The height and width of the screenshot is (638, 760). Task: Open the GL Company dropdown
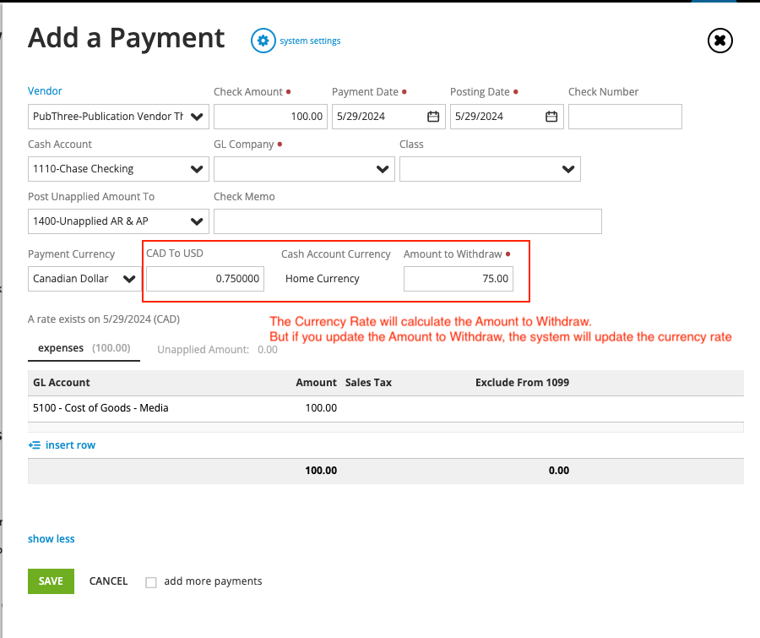383,168
